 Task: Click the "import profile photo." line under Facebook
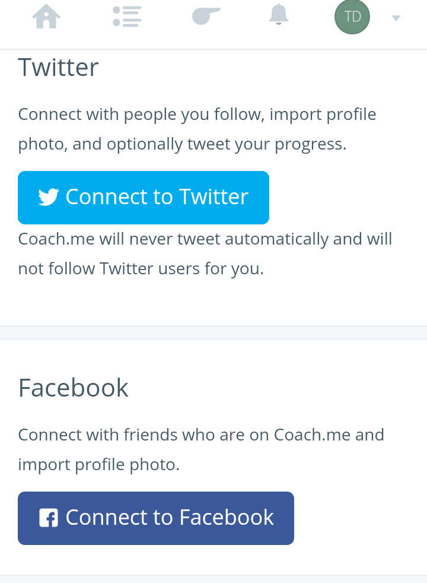pos(98,464)
